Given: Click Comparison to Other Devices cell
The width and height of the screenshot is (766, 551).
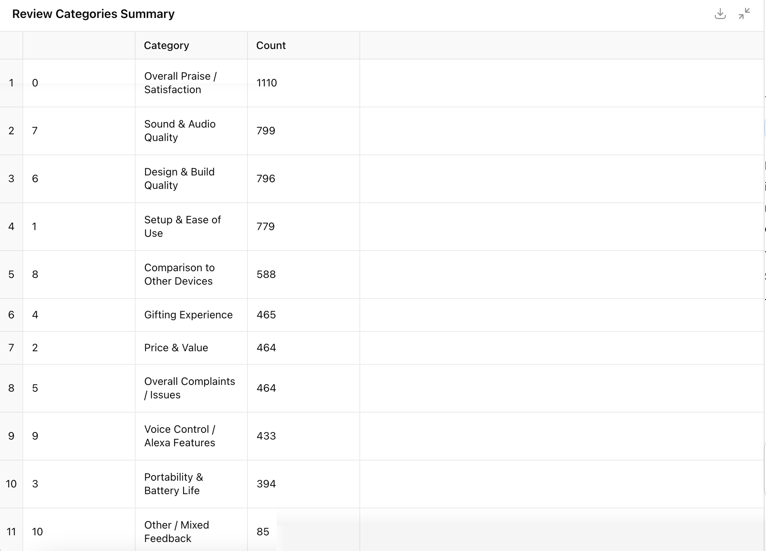Looking at the screenshot, I should 179,274.
